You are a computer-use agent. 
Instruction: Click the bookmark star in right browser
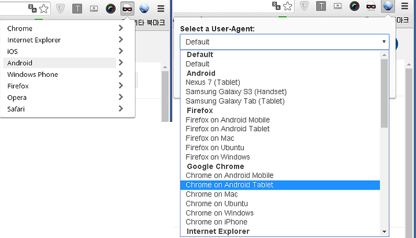[288, 6]
